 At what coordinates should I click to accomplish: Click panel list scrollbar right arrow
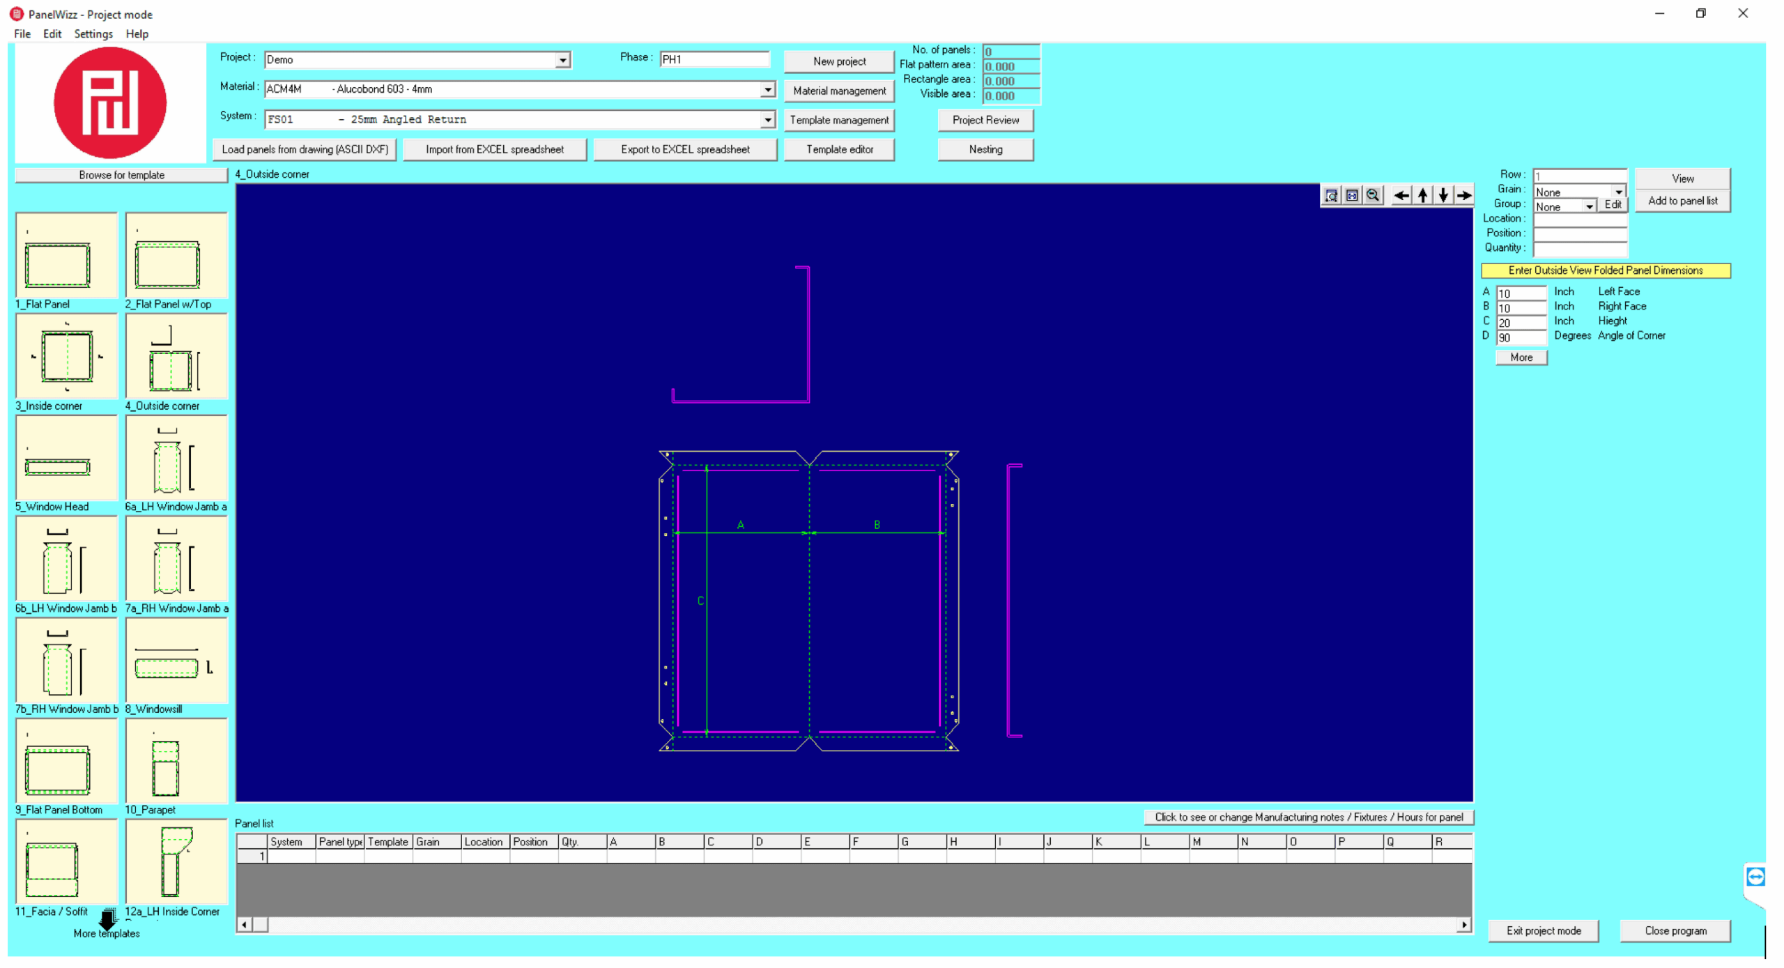(x=1464, y=925)
